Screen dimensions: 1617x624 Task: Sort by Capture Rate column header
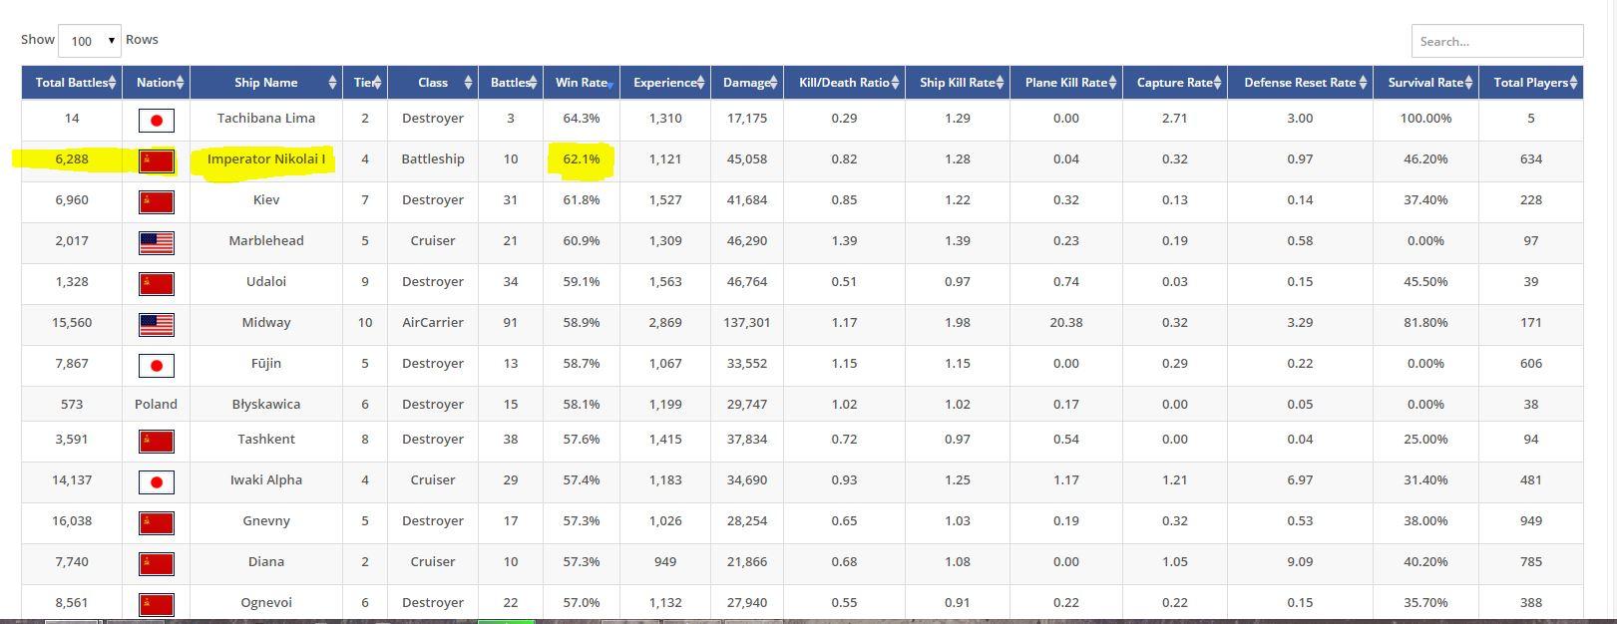coord(1175,83)
